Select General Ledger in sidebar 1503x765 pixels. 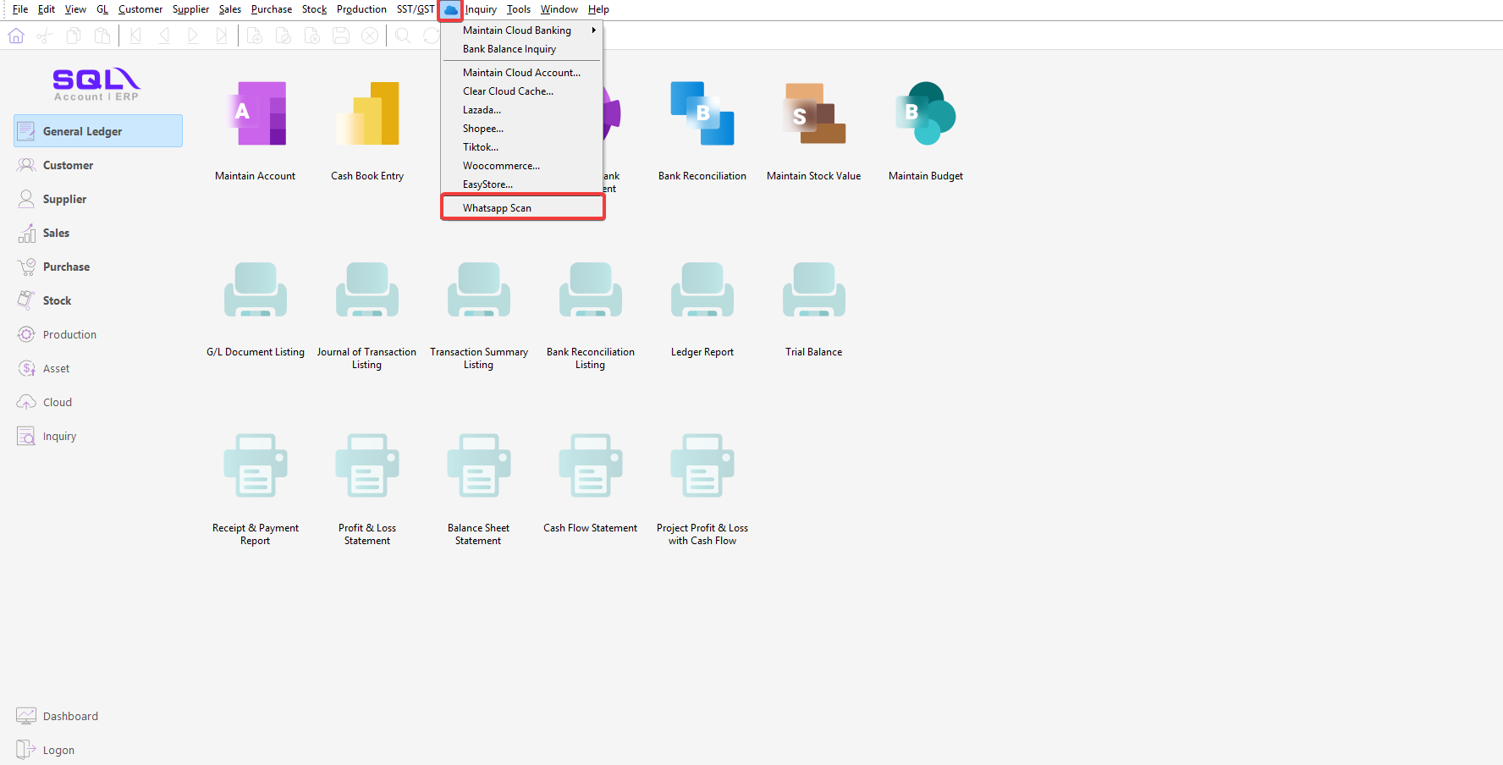tap(98, 131)
